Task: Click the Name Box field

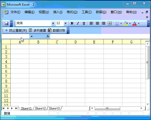Action: pyautogui.click(x=16, y=36)
